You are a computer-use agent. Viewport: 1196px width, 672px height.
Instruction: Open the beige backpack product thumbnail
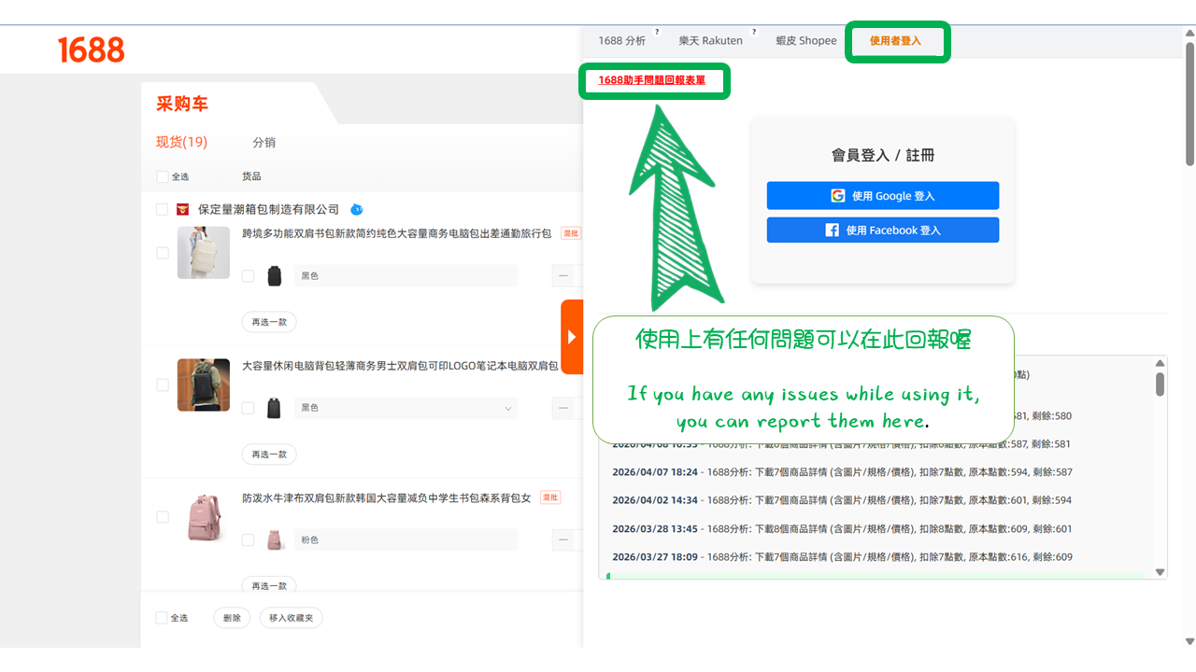(204, 253)
